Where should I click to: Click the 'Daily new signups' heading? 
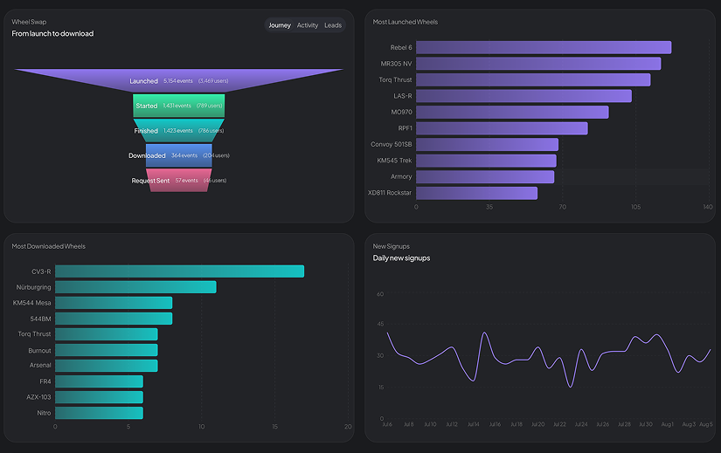click(401, 258)
